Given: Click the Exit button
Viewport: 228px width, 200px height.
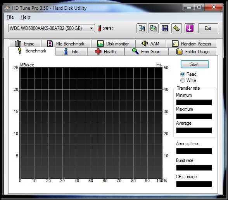Looking at the screenshot, I should point(208,28).
